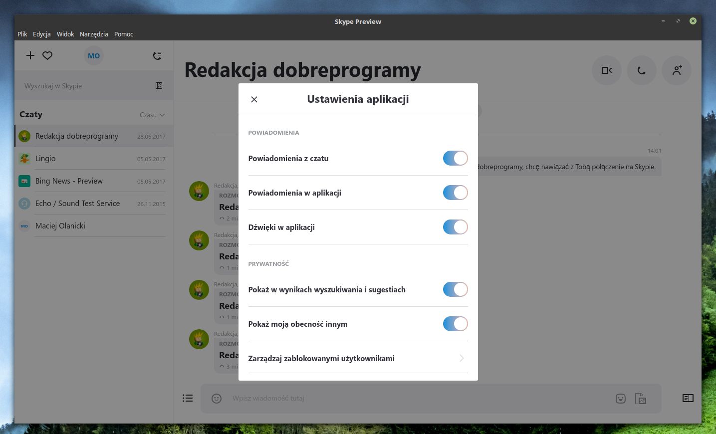Click the plus new chat icon
The image size is (716, 434).
30,55
